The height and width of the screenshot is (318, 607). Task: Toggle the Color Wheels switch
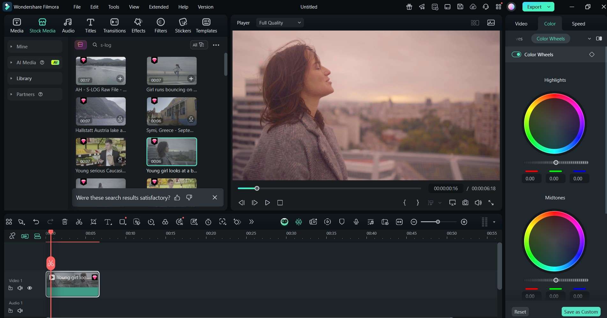tap(516, 54)
